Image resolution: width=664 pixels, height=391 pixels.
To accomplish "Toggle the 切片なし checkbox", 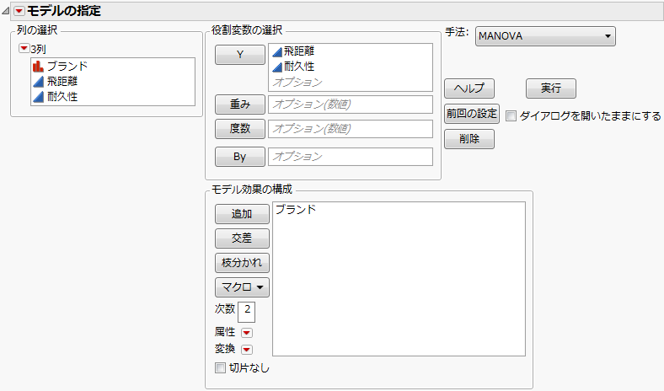I will pyautogui.click(x=221, y=367).
